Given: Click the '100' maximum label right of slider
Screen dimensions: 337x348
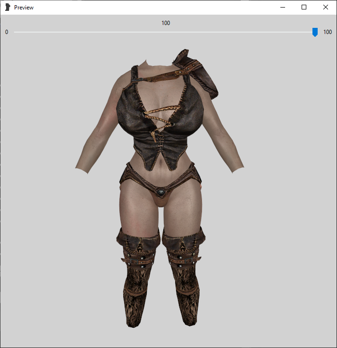Looking at the screenshot, I should 328,32.
